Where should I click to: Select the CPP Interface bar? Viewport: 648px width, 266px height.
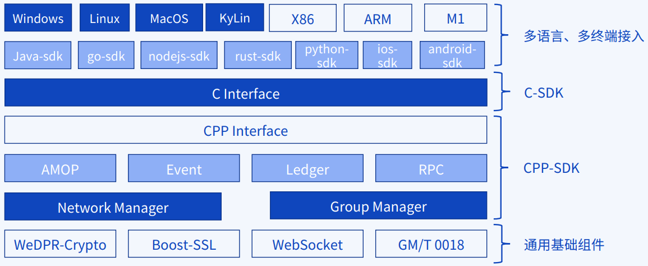[246, 130]
